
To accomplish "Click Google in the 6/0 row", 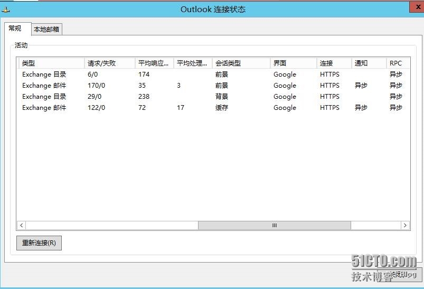I will point(285,74).
